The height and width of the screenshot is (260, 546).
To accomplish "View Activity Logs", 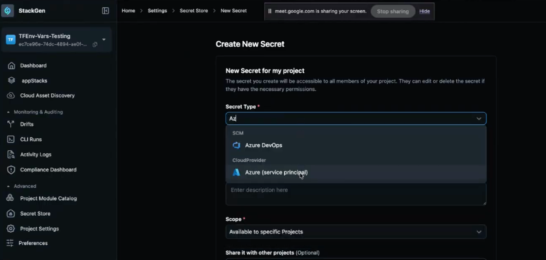I will pyautogui.click(x=36, y=154).
